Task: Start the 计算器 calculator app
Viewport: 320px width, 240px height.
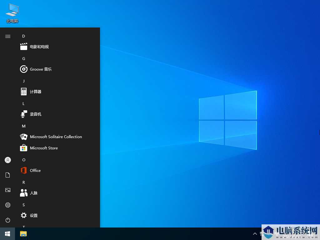Action: click(59, 92)
